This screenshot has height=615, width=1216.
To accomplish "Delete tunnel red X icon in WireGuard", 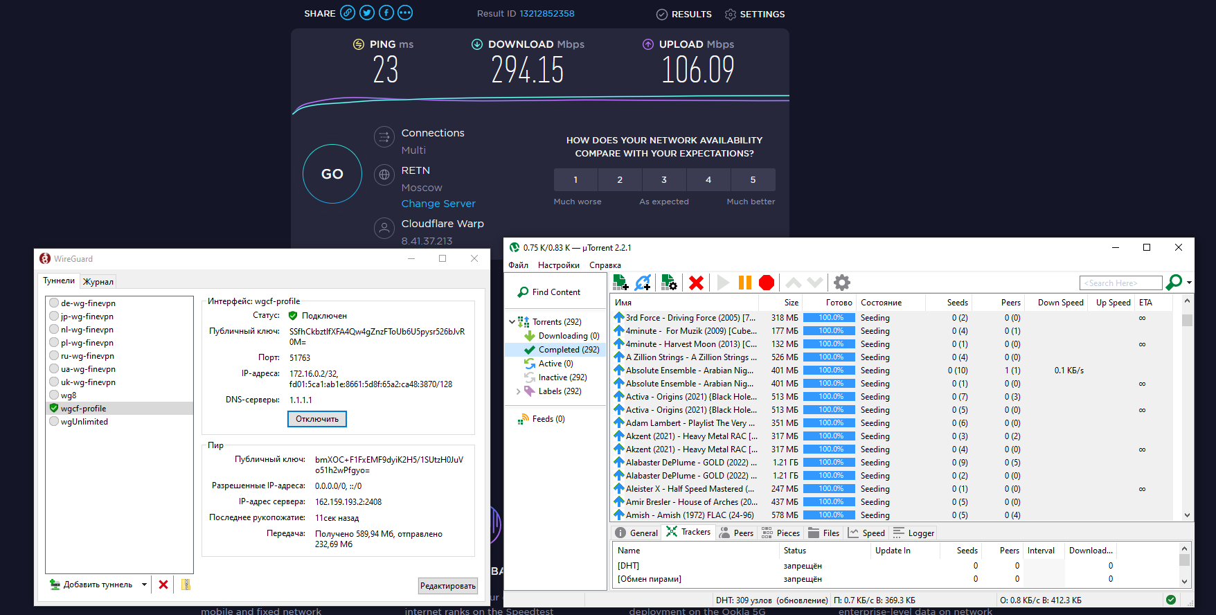I will pyautogui.click(x=163, y=585).
